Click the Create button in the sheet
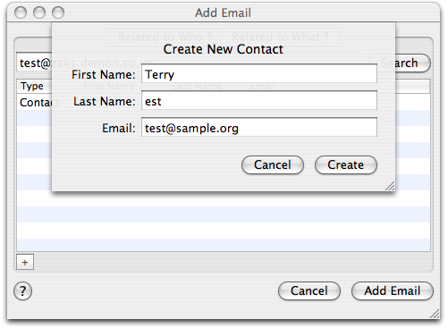Viewport: 448px width, 328px height. coord(346,164)
